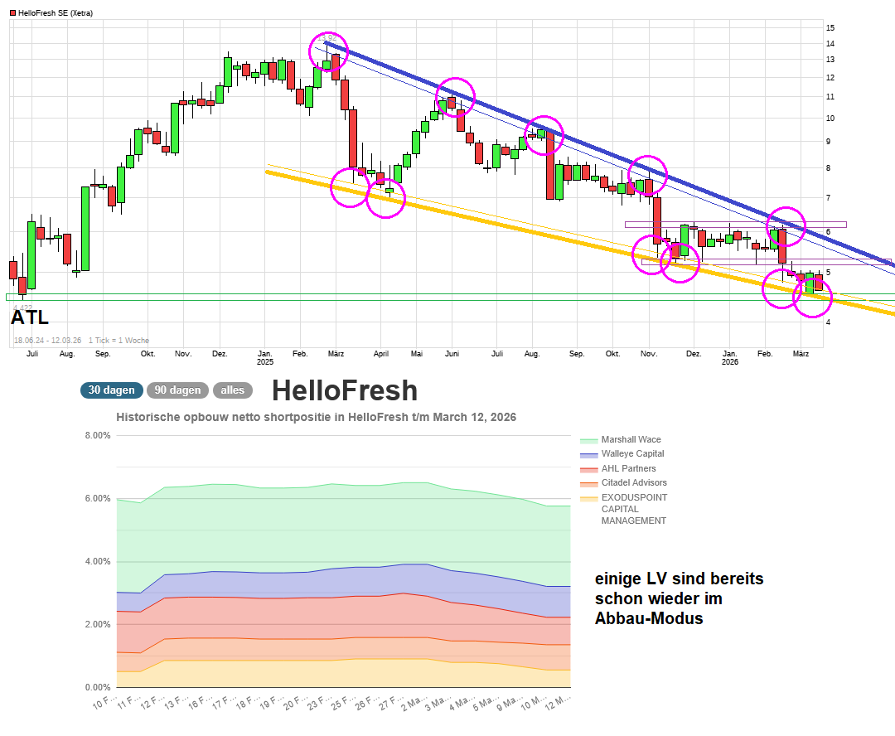The height and width of the screenshot is (736, 895).
Task: Click the Historische opbouw netto shortpositie subtitle
Action: pyautogui.click(x=317, y=417)
